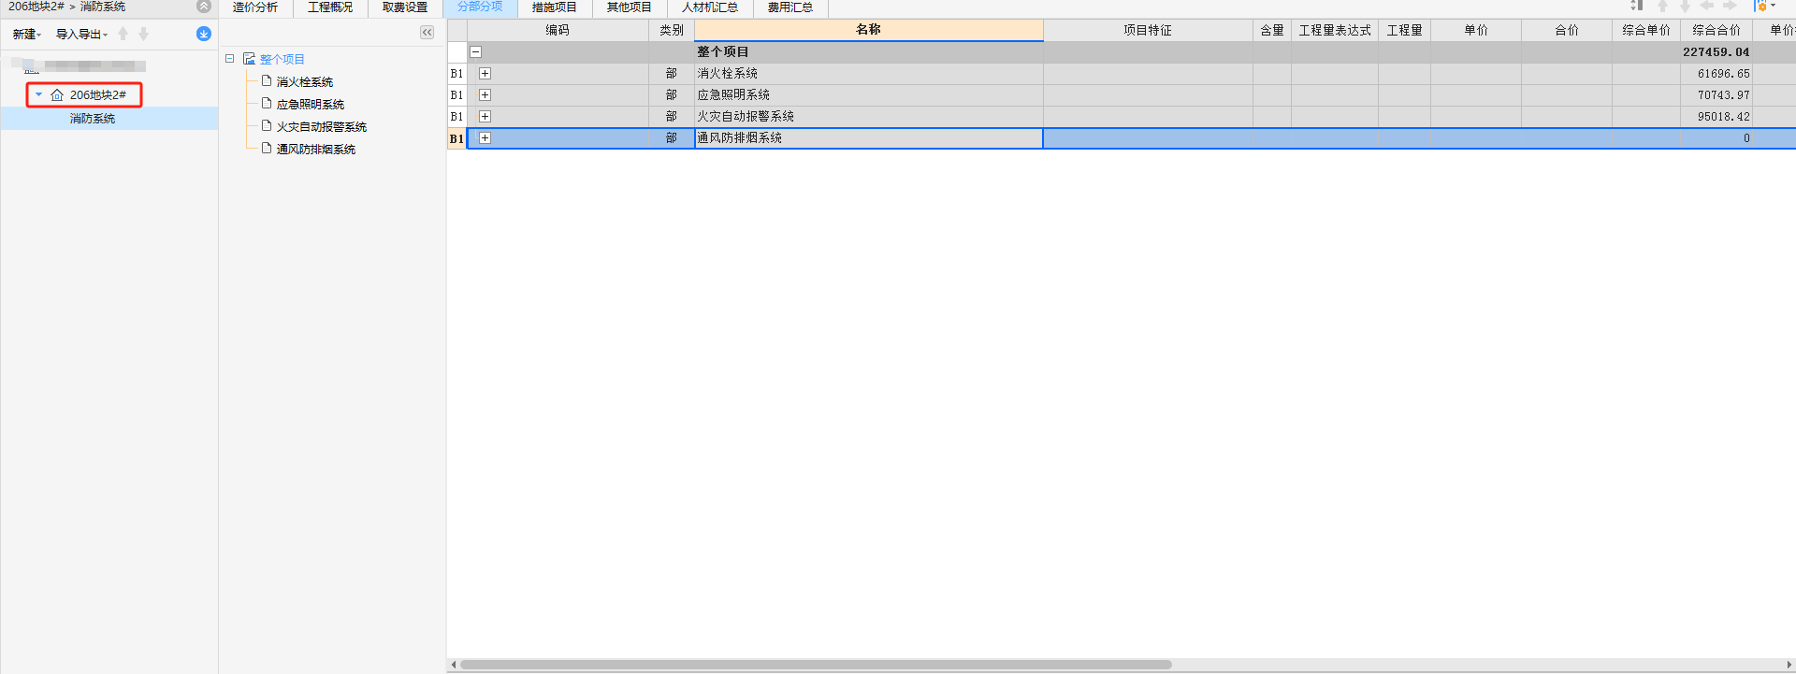1796x674 pixels.
Task: Click the 类别 column header
Action: [672, 30]
